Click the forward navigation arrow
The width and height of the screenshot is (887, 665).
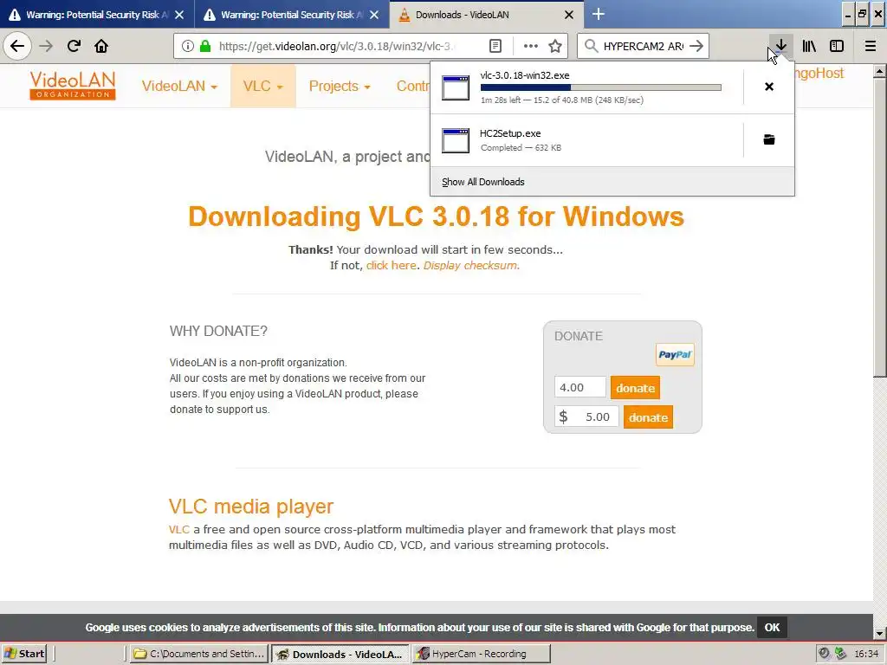pos(46,46)
